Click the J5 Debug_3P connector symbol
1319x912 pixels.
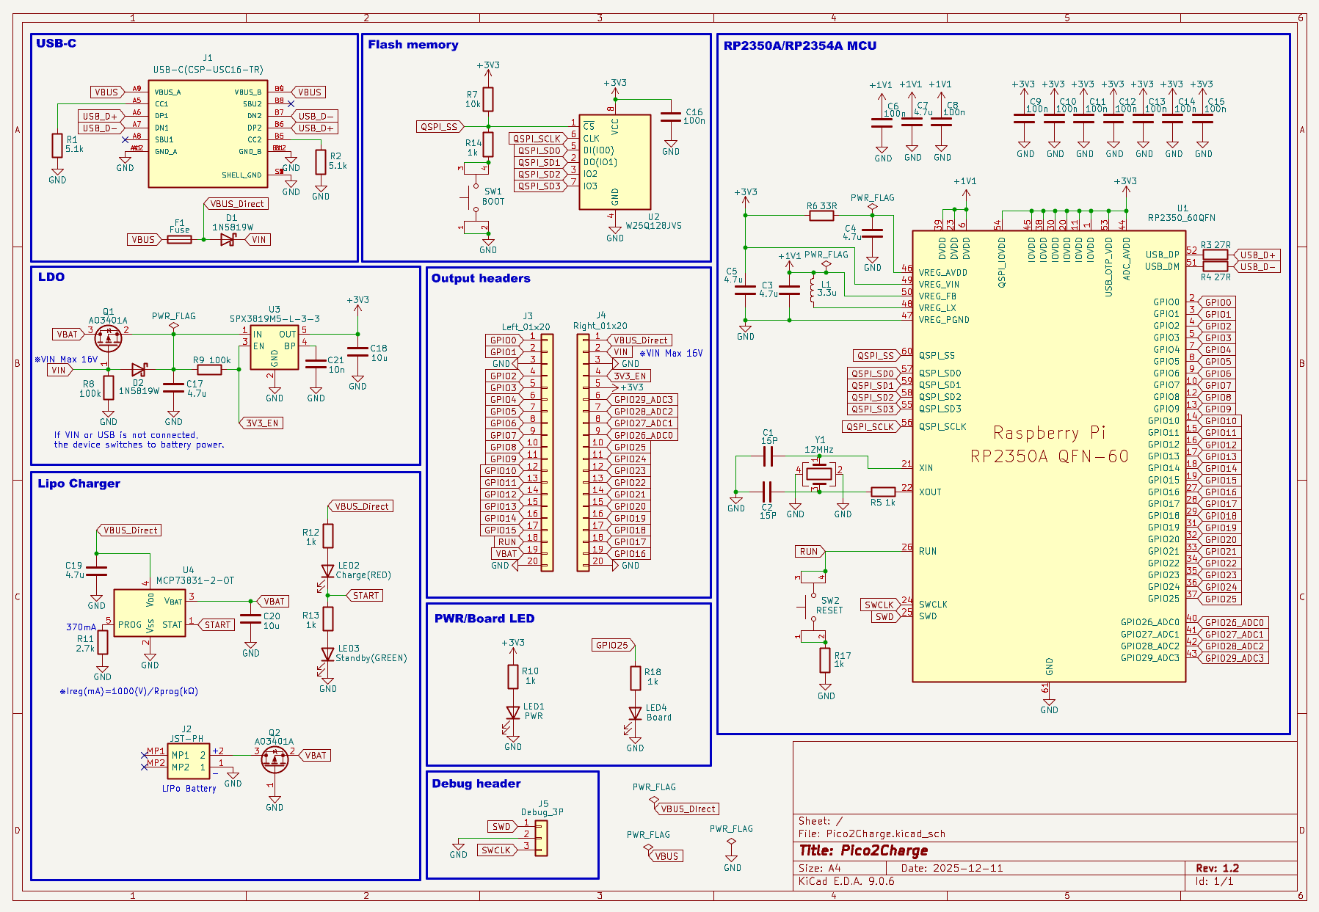pyautogui.click(x=541, y=837)
